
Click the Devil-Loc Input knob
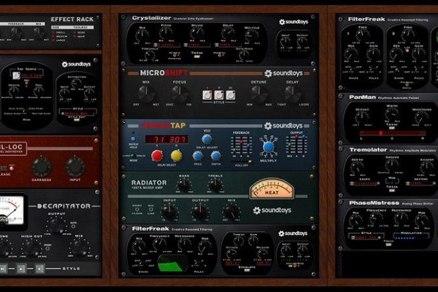75,167
